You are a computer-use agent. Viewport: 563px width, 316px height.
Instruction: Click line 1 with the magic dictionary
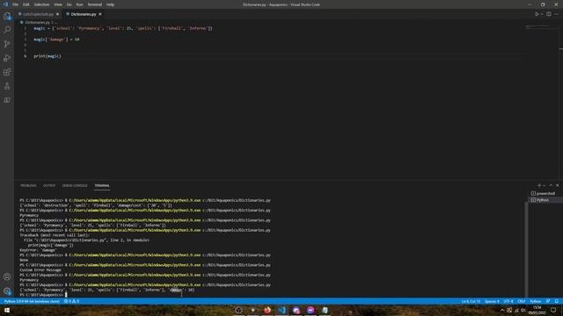[x=123, y=28]
